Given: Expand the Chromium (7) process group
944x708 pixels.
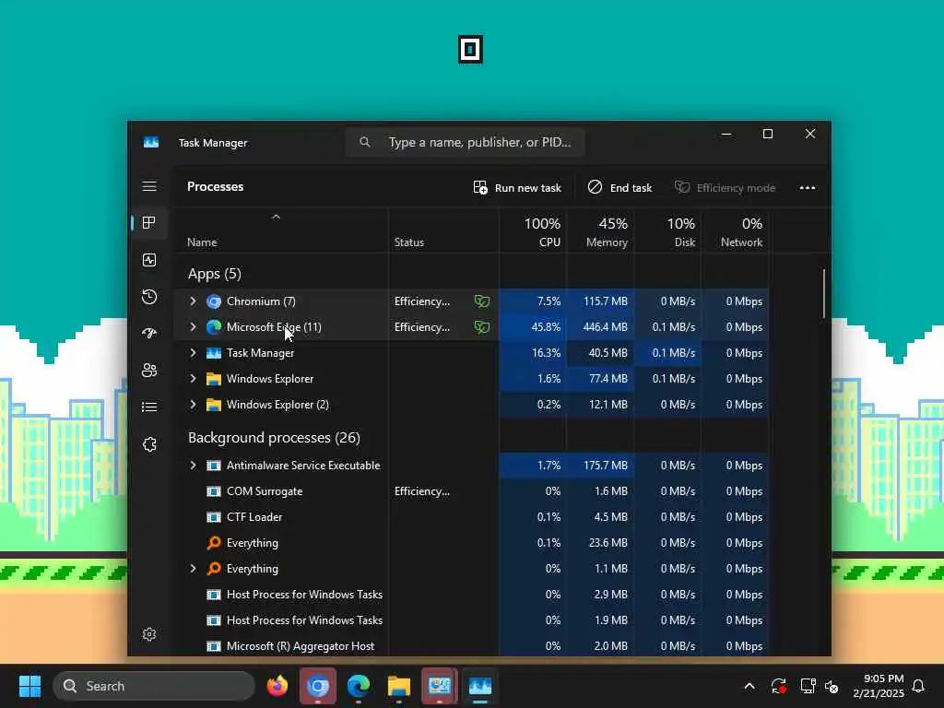Looking at the screenshot, I should [193, 301].
